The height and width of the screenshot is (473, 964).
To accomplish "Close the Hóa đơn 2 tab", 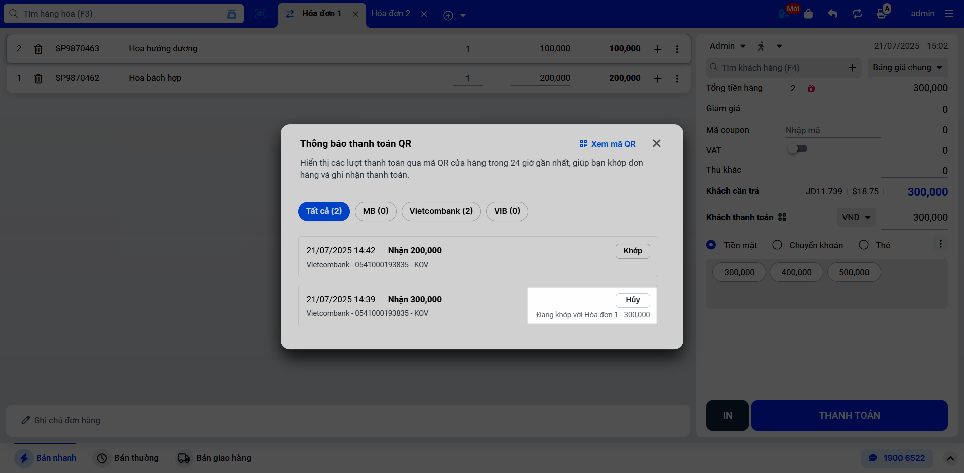I will [x=424, y=14].
